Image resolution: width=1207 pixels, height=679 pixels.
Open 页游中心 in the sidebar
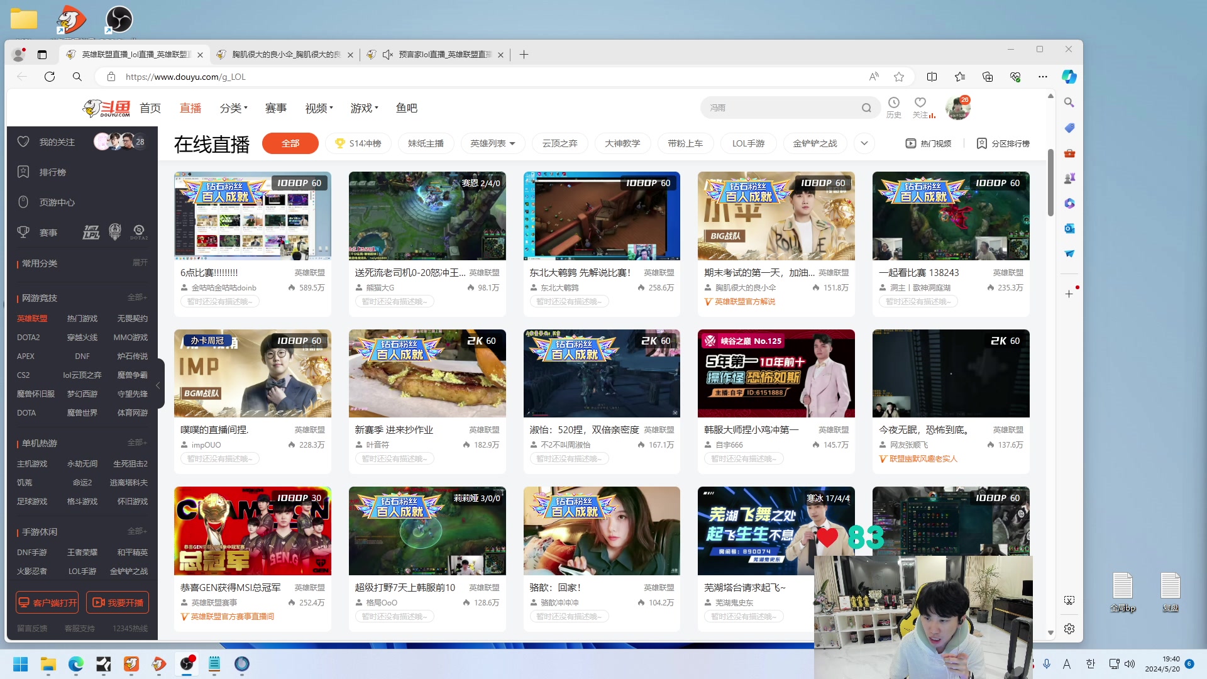[57, 202]
